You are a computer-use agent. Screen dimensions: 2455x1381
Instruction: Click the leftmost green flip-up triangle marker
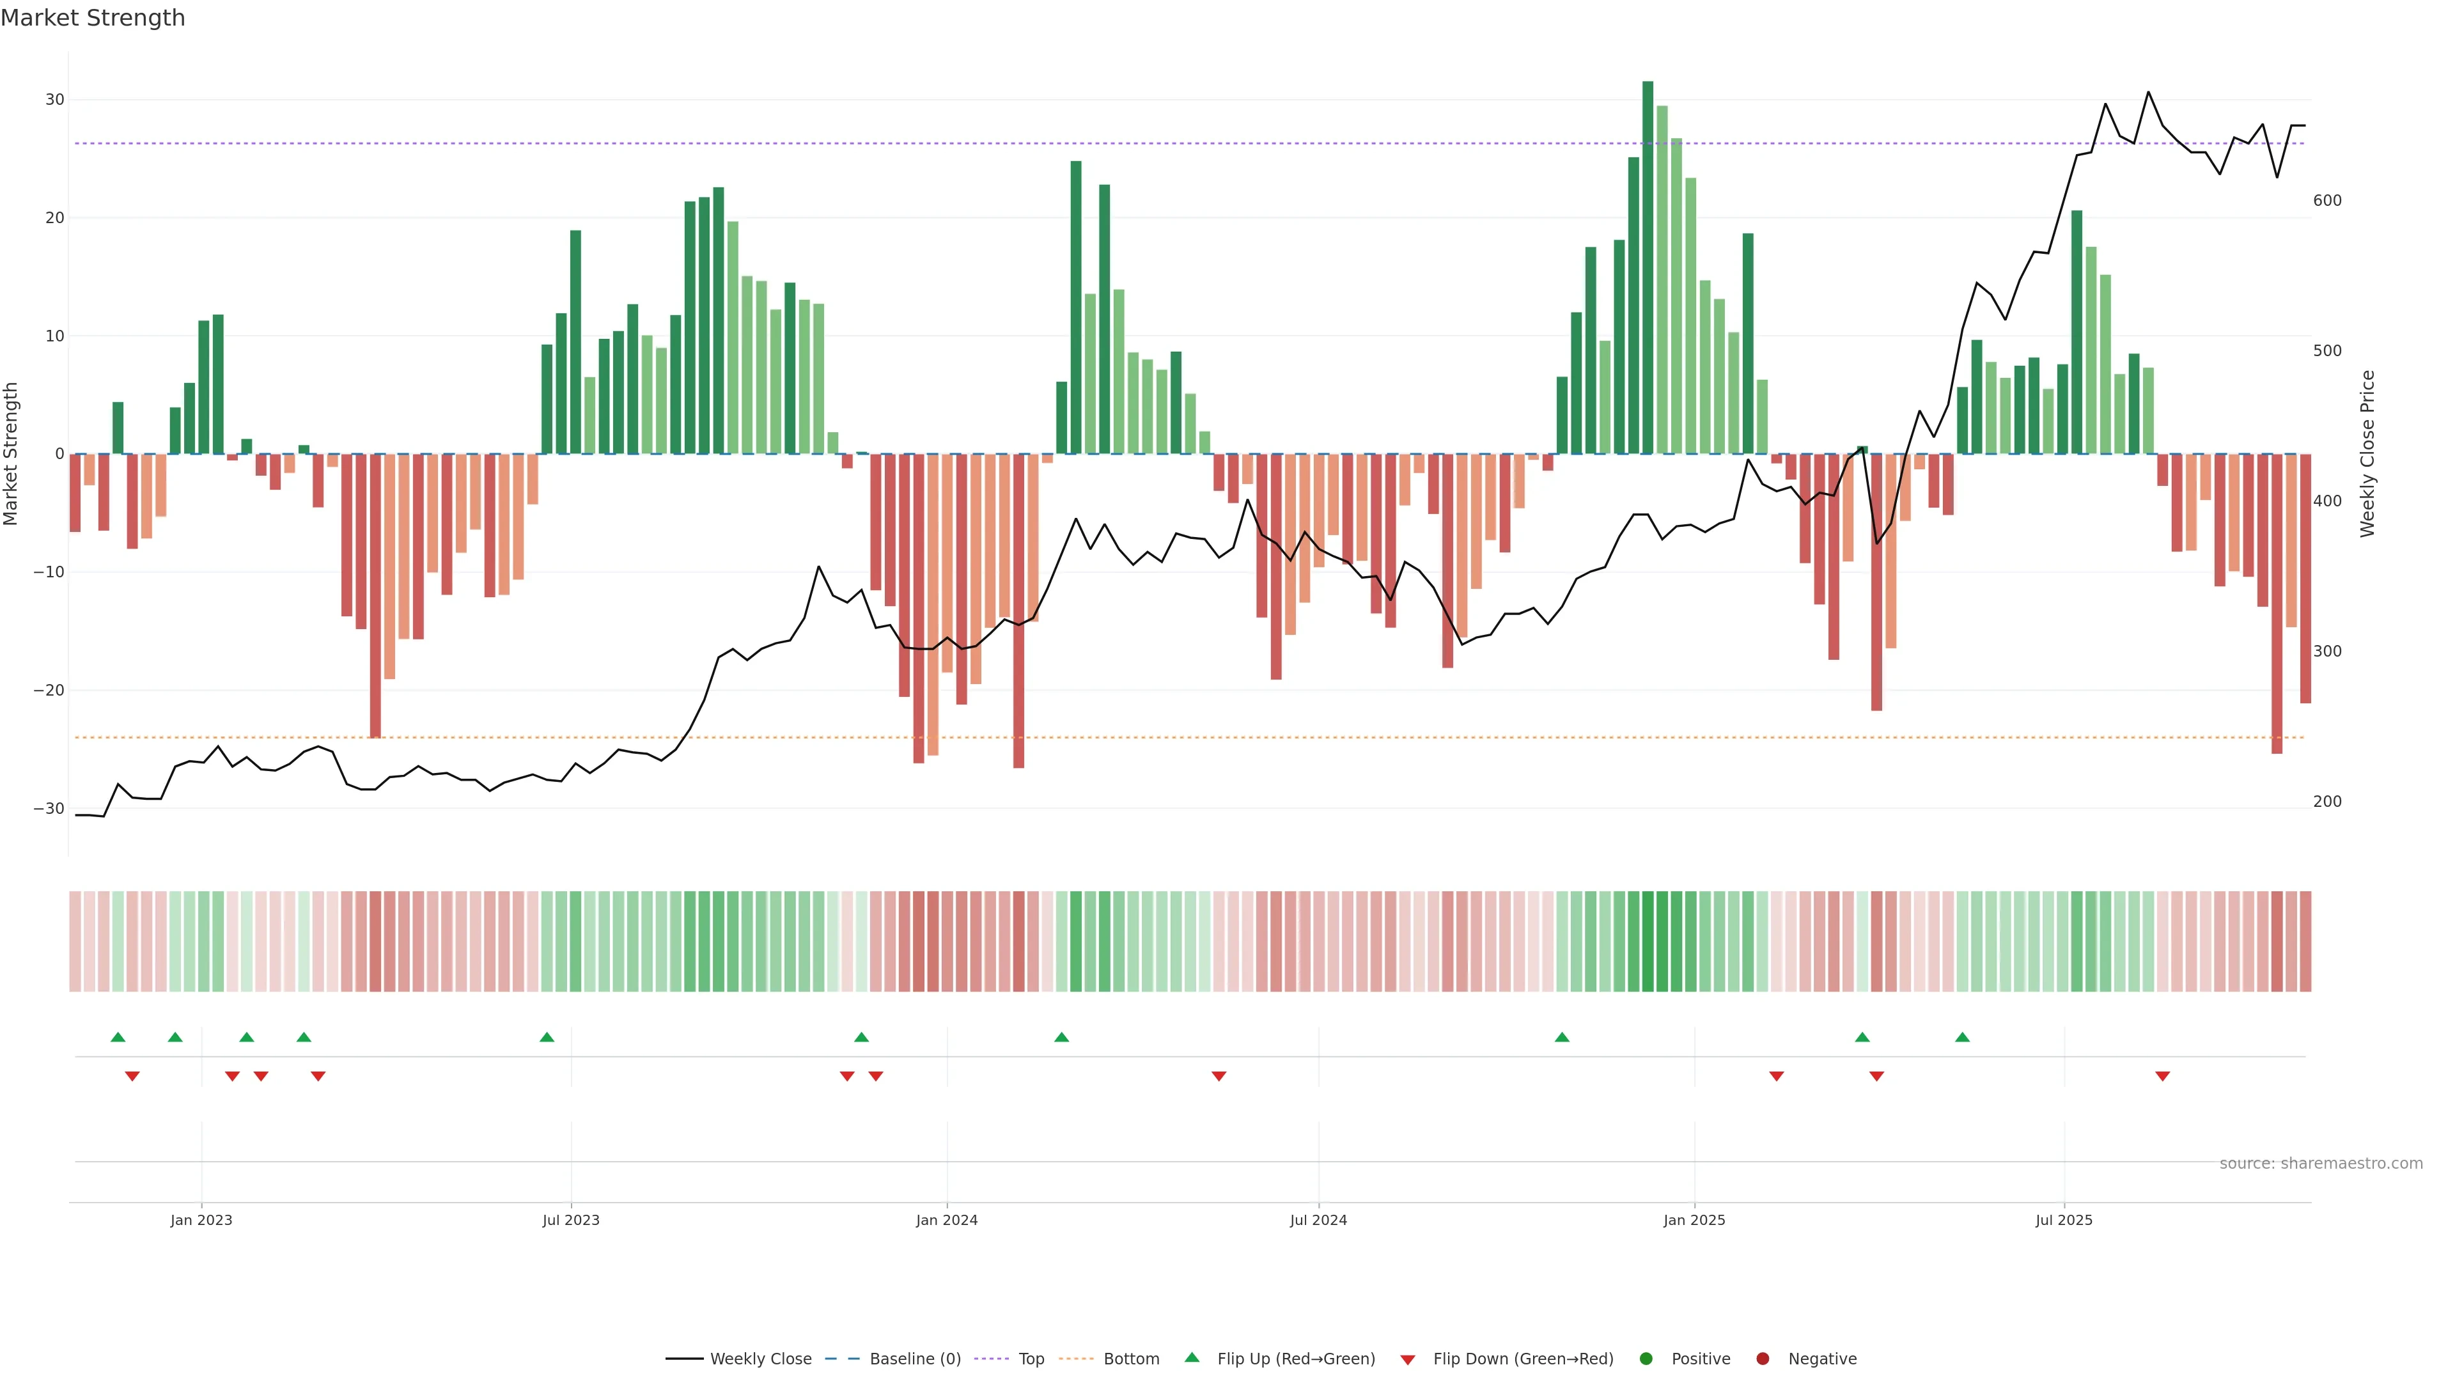118,1037
